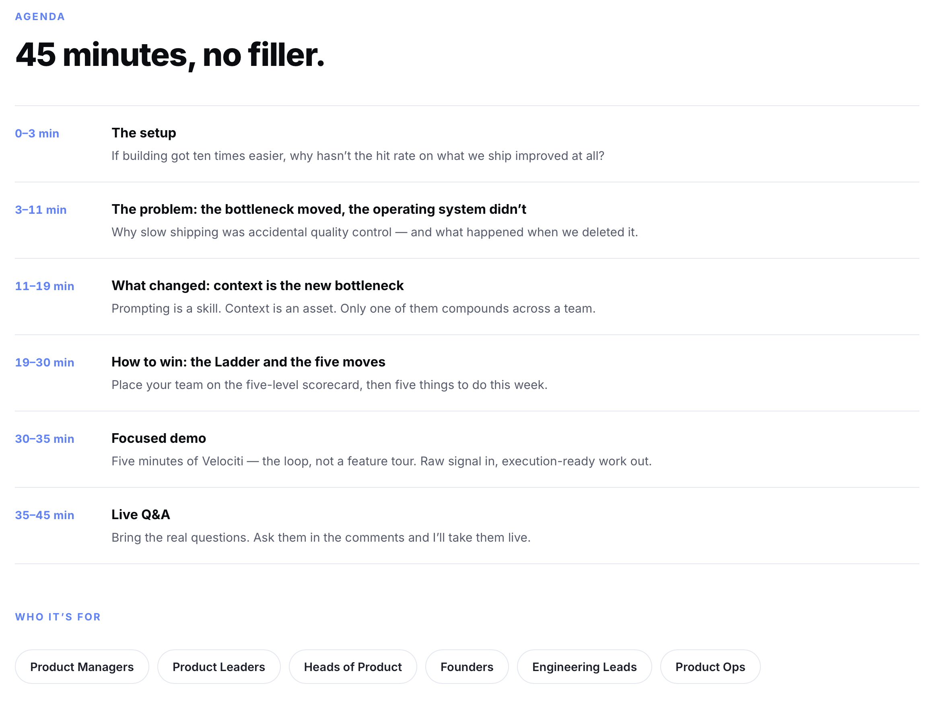Viewport: 931px width, 704px height.
Task: Click the Product Managers pill tag
Action: point(82,667)
